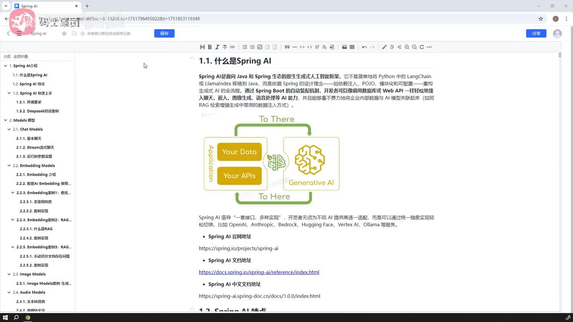The image size is (573, 322).
Task: Collapse the '2. Models 模型' outline node
Action: point(5,120)
